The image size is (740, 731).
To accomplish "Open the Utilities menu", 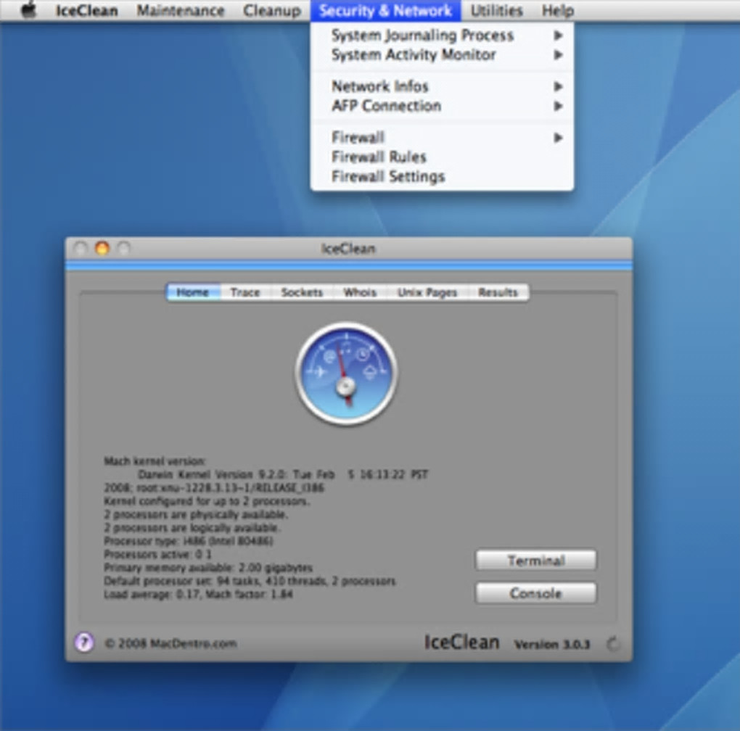I will (x=496, y=10).
